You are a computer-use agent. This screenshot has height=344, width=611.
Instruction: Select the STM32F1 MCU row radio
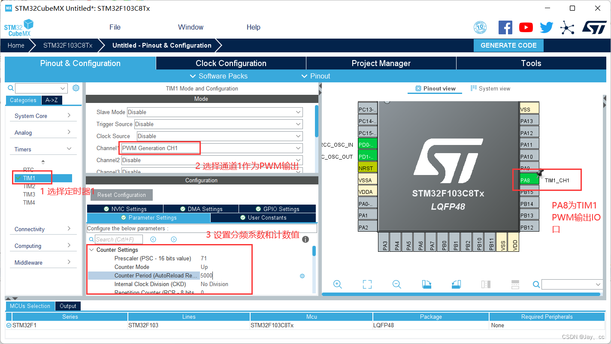9,325
